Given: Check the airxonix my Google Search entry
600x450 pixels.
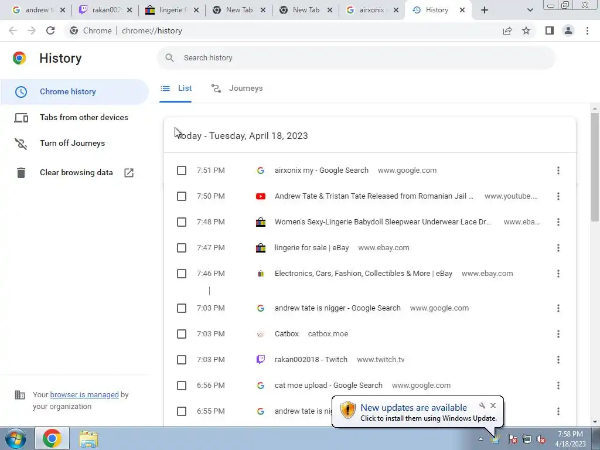Looking at the screenshot, I should pyautogui.click(x=182, y=171).
